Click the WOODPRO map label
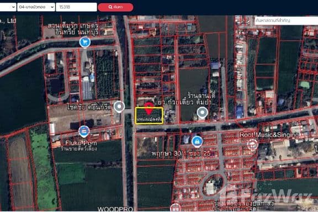This screenshot has width=318, height=212. [x=115, y=209]
